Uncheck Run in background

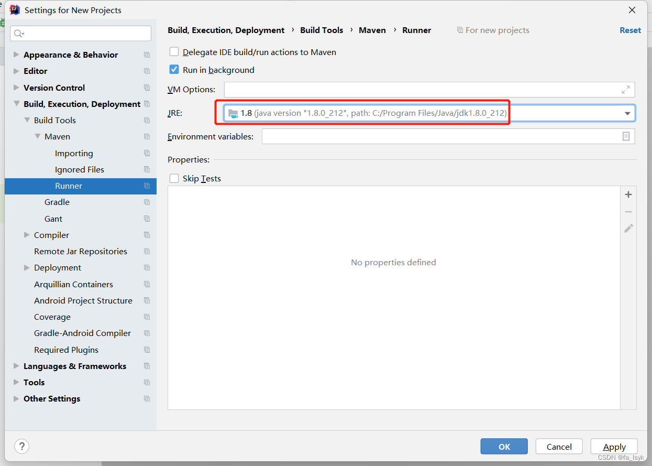tap(174, 69)
